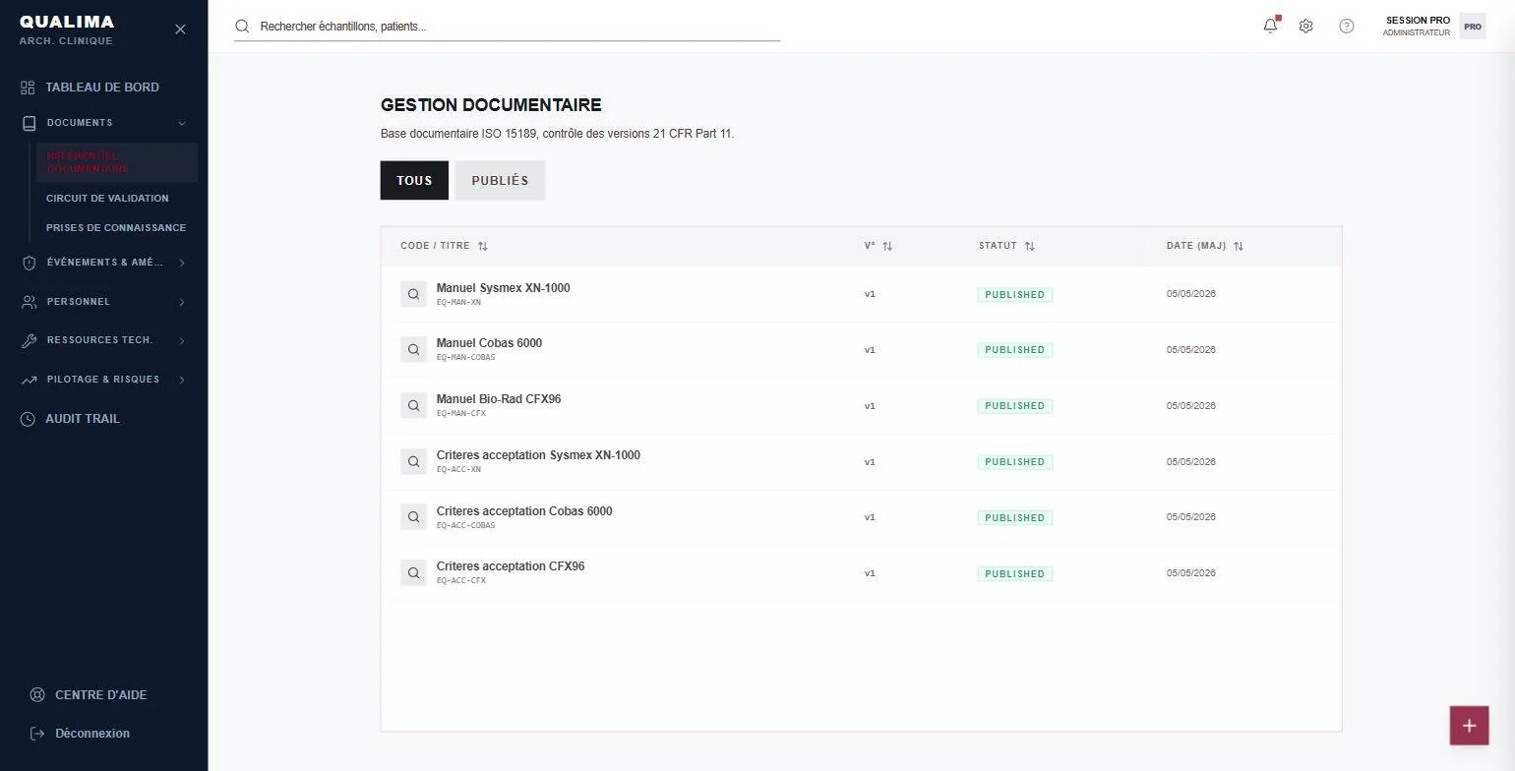This screenshot has height=771, width=1515.
Task: Click the add document plus button
Action: 1469,726
